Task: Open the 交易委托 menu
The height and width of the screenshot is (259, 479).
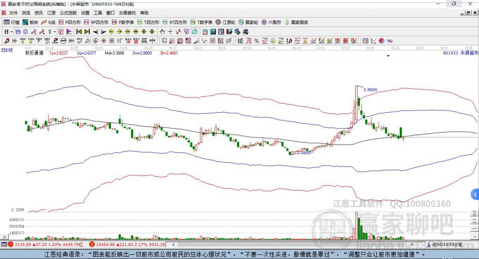Action: click(x=127, y=13)
